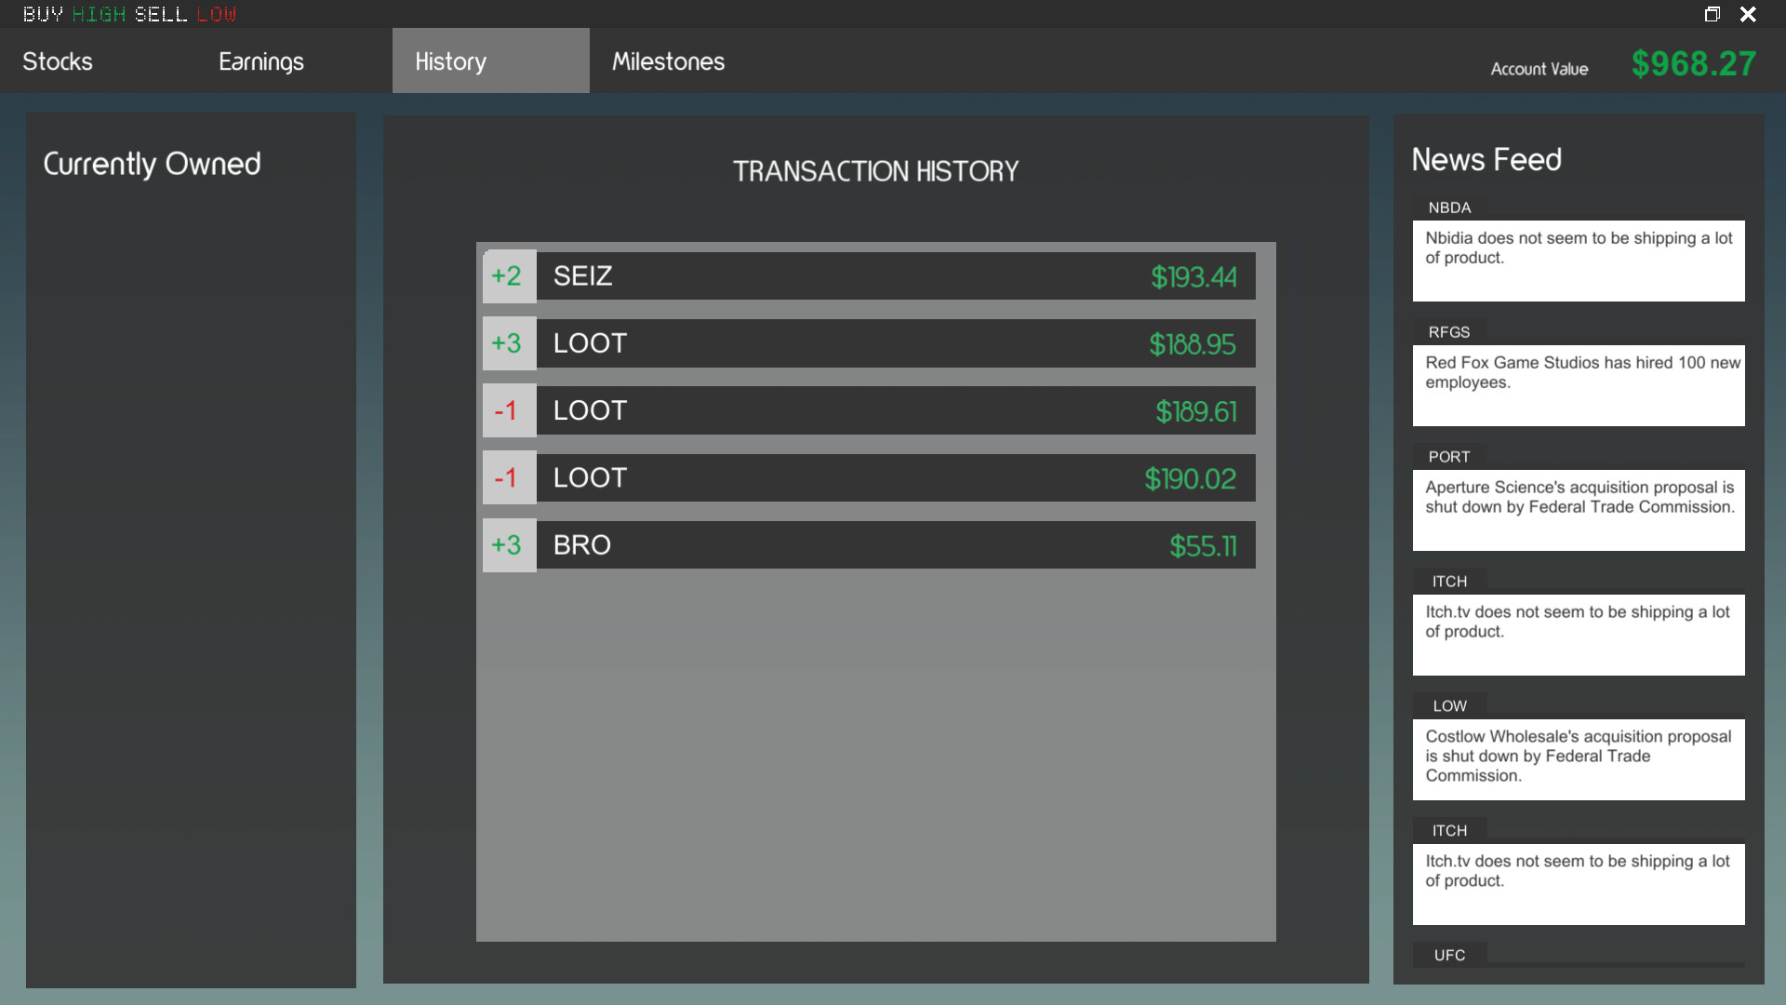Click the PORT ticker label in news feed
Screen dimensions: 1786x1005
tap(1448, 457)
